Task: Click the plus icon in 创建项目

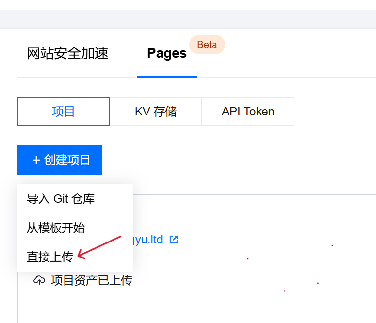Action: click(x=36, y=160)
